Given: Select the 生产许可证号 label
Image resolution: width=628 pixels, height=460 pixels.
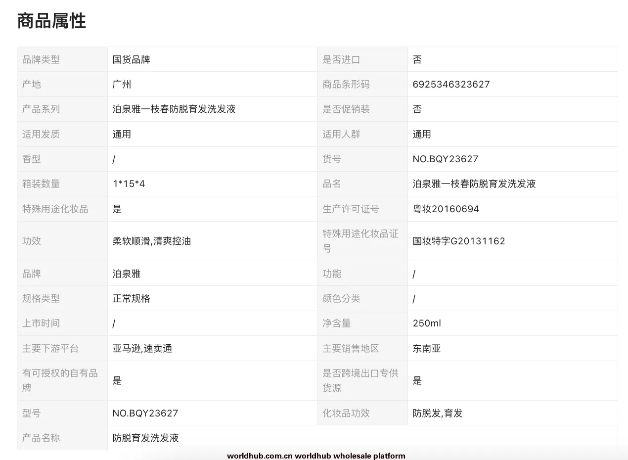Looking at the screenshot, I should point(351,209).
